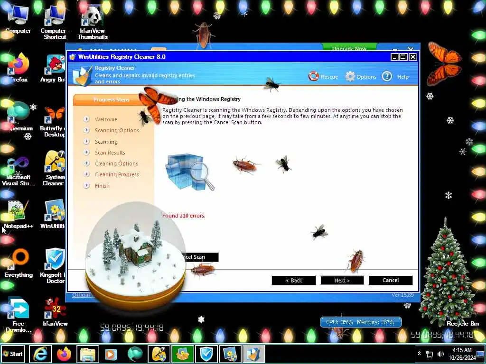486x364 pixels.
Task: Select the Cleaning Progress step
Action: [117, 174]
